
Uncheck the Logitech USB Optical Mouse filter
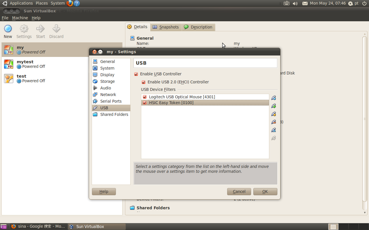coord(145,97)
